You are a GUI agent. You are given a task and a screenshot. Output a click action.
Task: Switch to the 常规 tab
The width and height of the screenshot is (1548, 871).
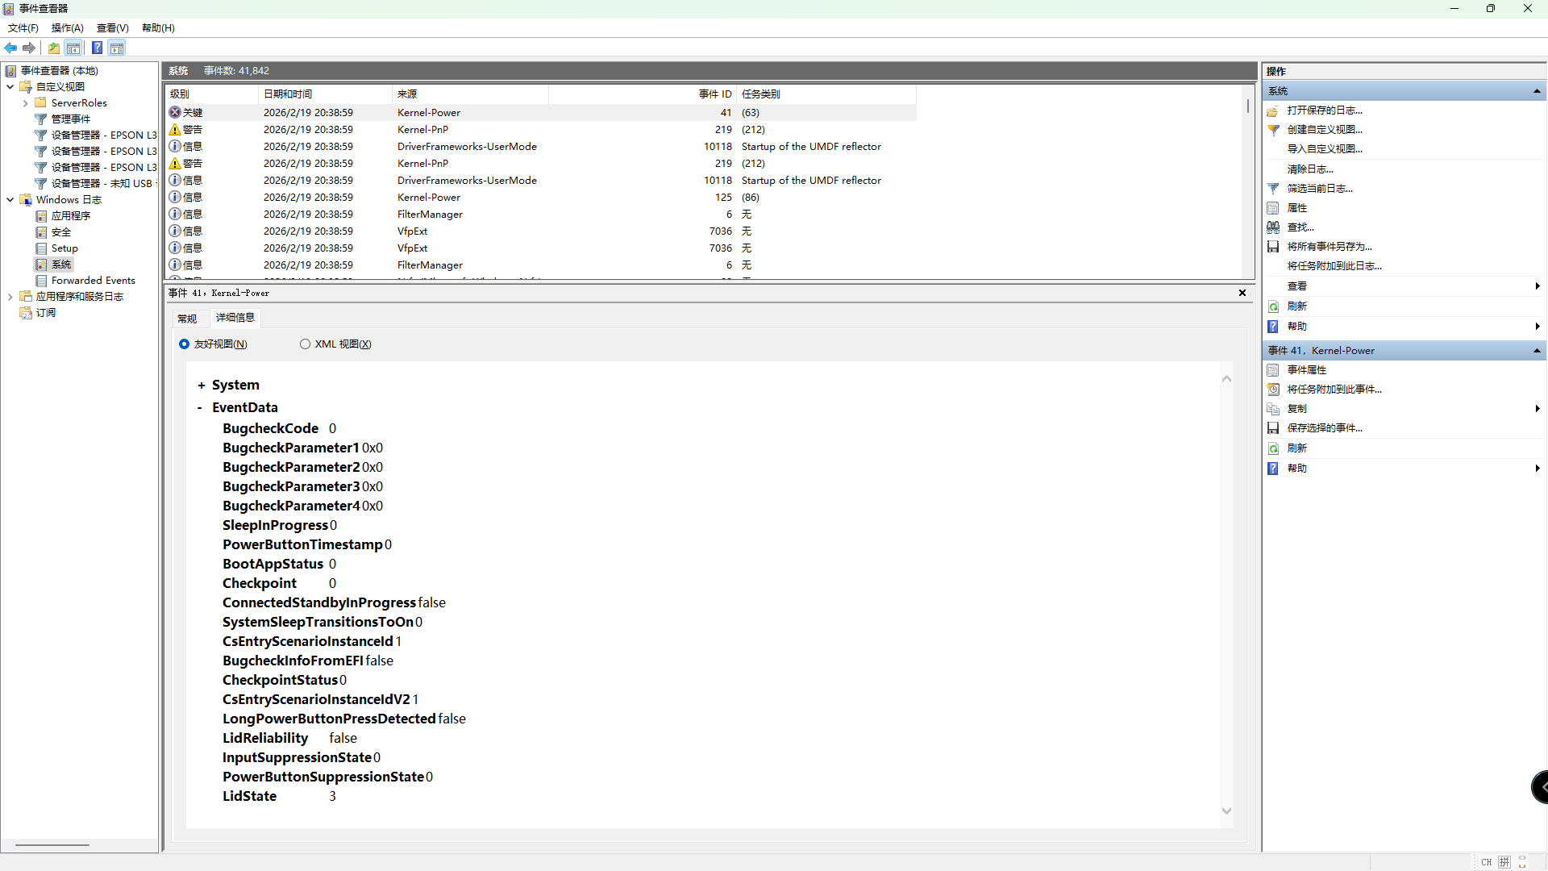[x=187, y=319]
